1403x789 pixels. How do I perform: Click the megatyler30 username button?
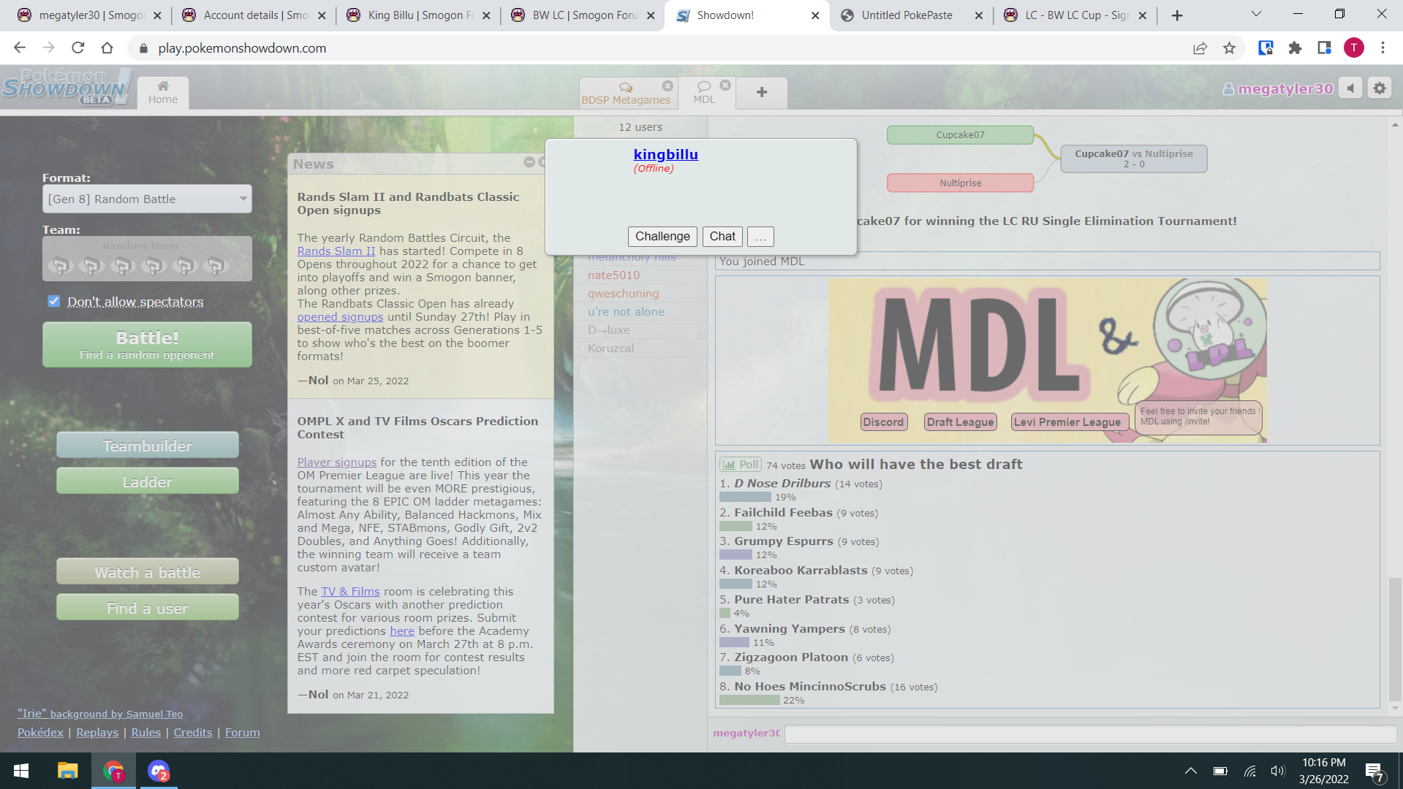1278,88
